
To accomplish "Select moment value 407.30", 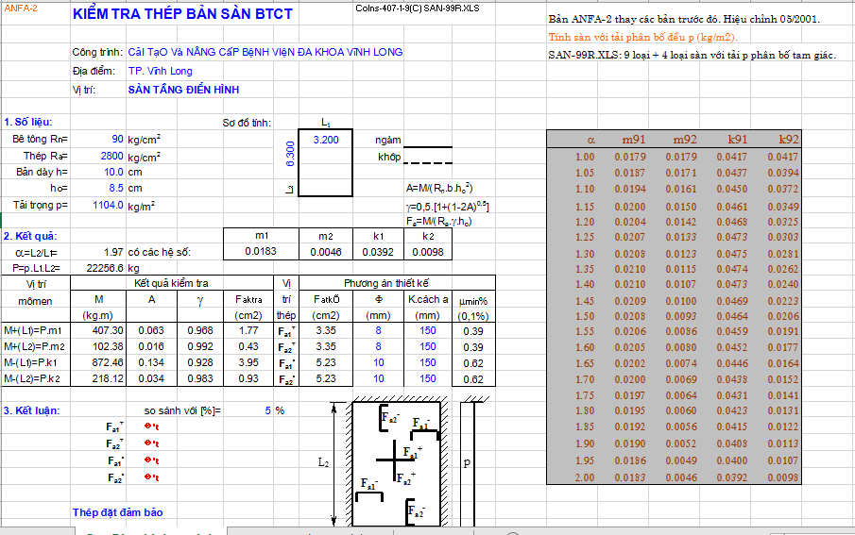I will [108, 330].
